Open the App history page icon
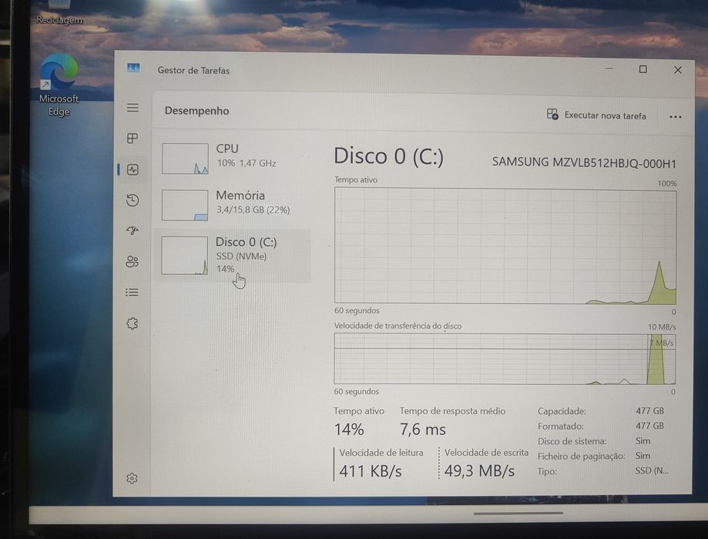Image resolution: width=708 pixels, height=539 pixels. [133, 200]
